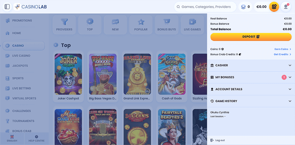
Task: Click the Challenges gear icon
Action: click(x=7, y=111)
